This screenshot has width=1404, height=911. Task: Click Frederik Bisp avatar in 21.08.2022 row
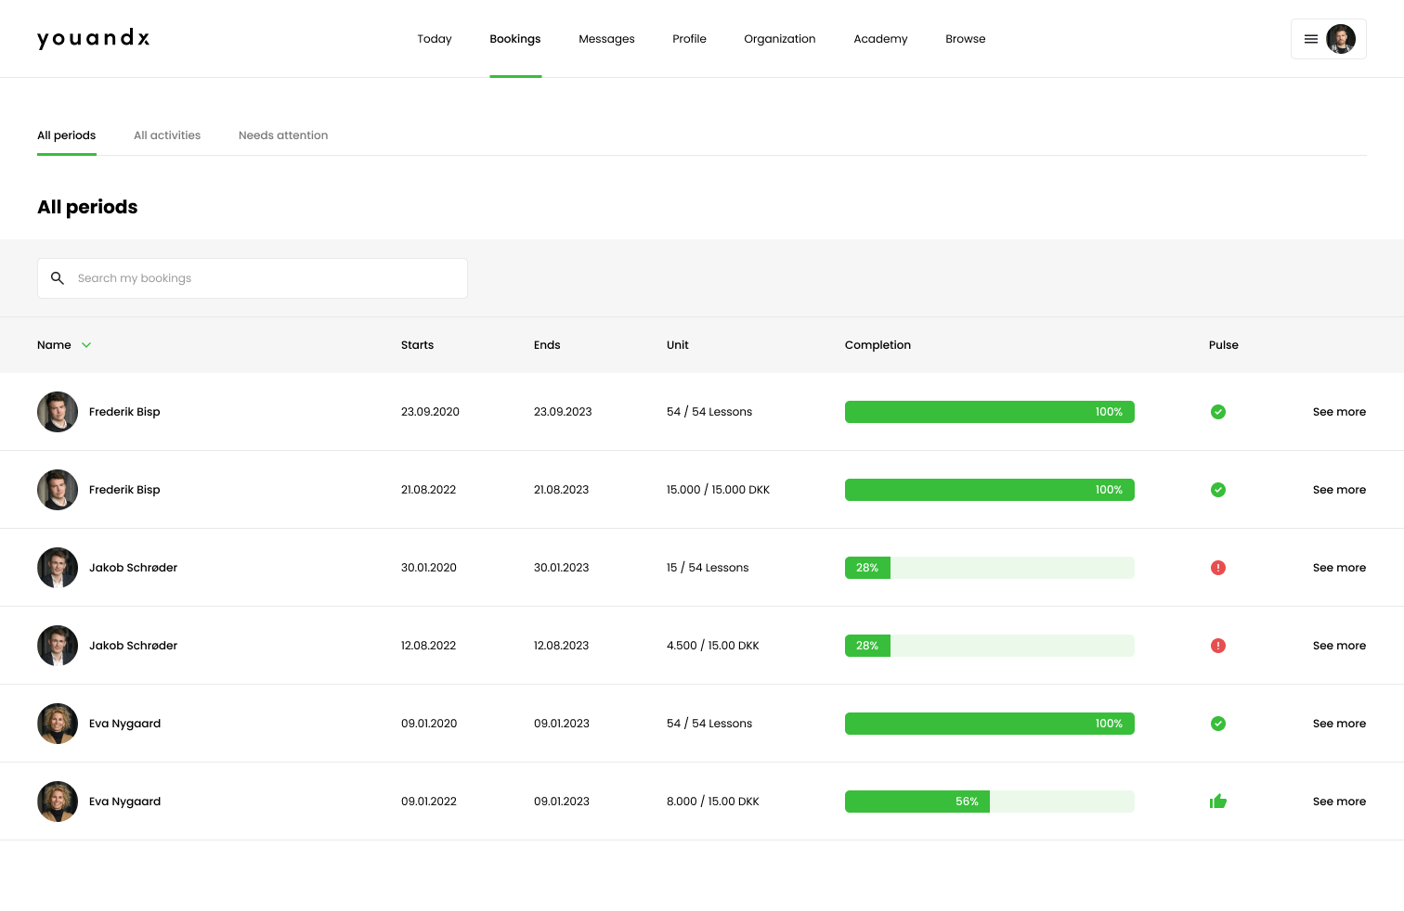click(x=58, y=490)
